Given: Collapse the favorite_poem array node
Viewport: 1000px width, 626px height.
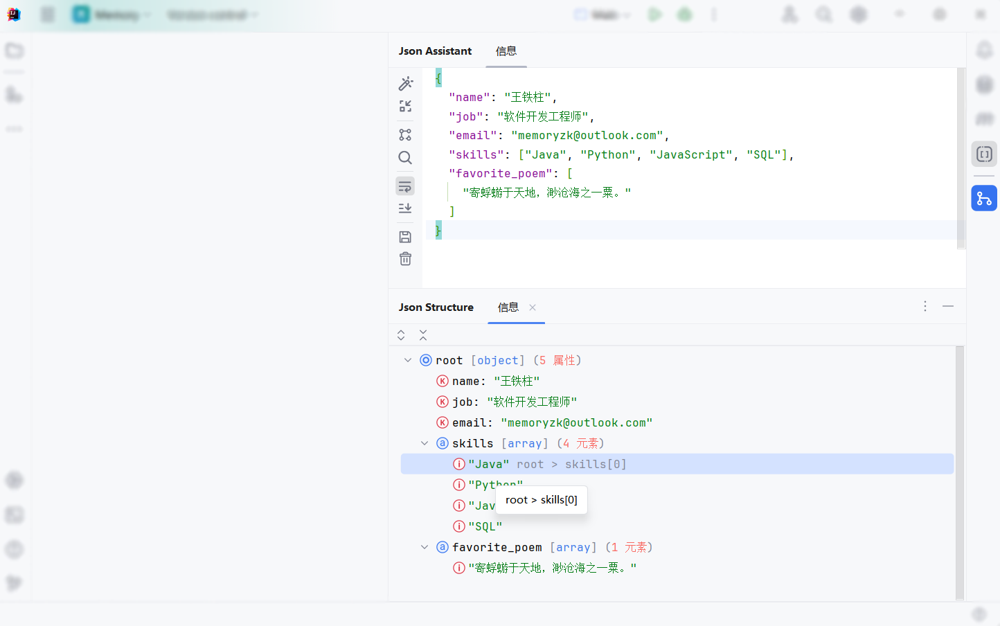Looking at the screenshot, I should [425, 547].
